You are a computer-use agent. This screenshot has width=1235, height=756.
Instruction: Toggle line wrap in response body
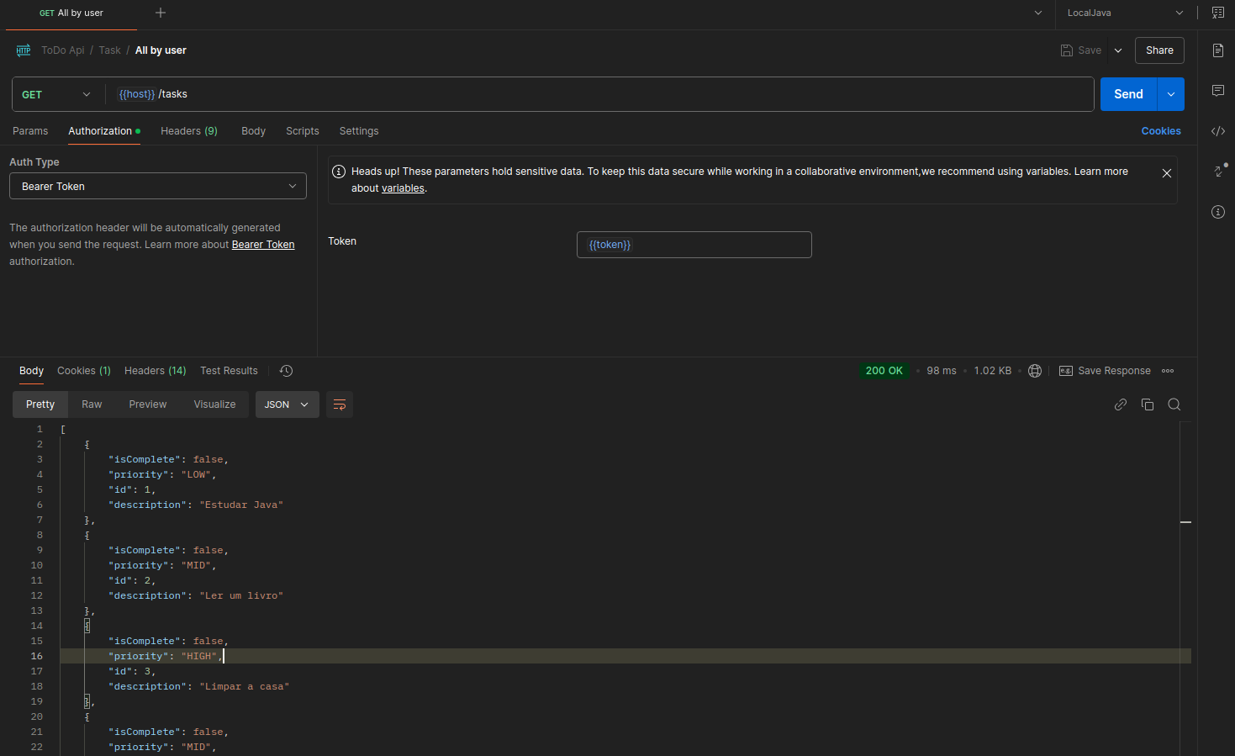[x=340, y=404]
